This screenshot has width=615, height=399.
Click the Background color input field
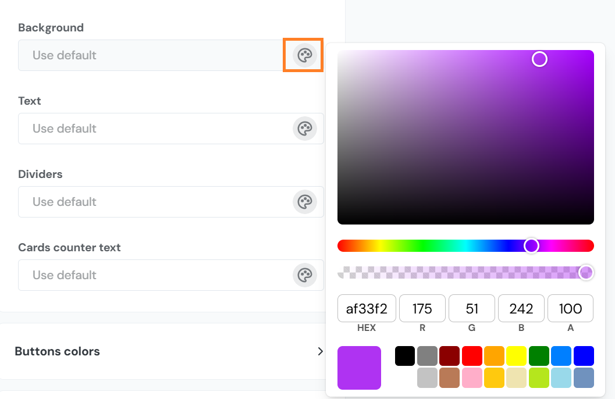(151, 55)
